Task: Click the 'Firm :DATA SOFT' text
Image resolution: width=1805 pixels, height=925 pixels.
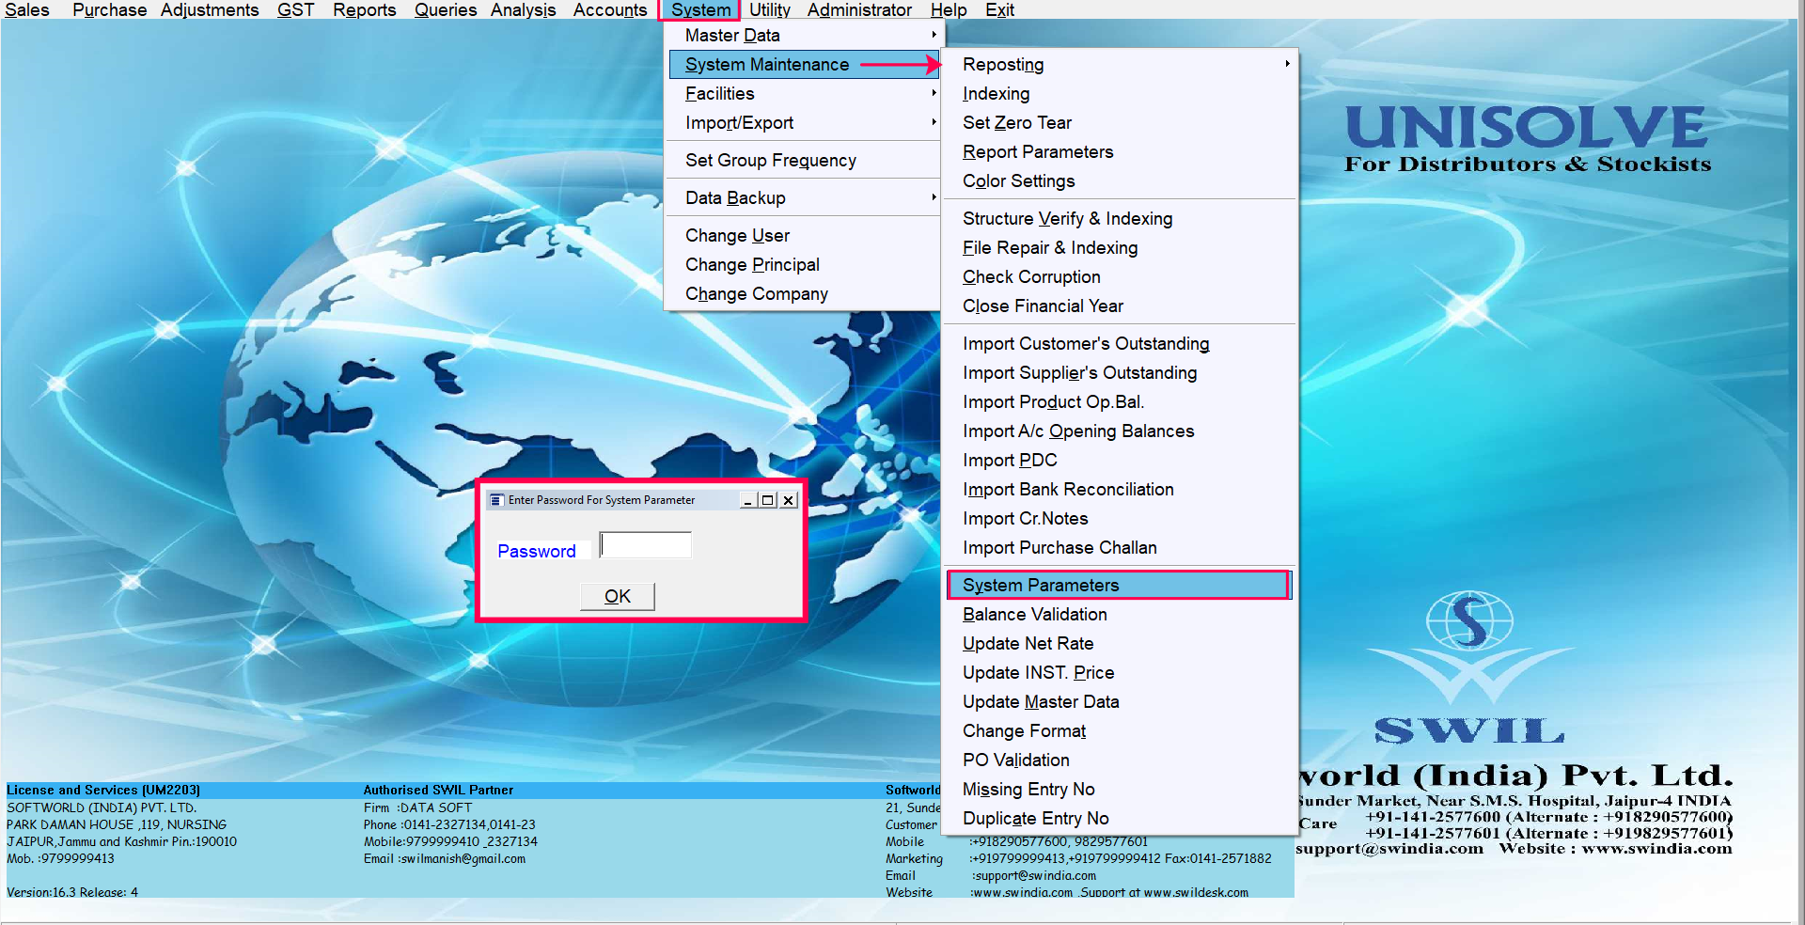Action: click(x=417, y=807)
